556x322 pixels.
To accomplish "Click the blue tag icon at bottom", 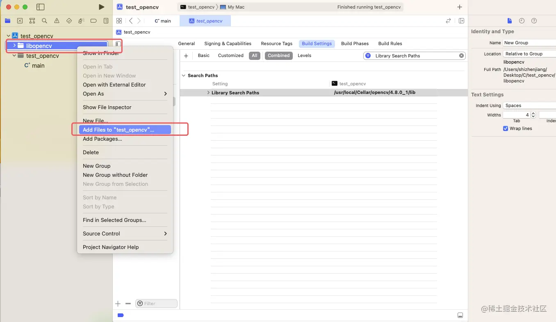I will pyautogui.click(x=121, y=315).
